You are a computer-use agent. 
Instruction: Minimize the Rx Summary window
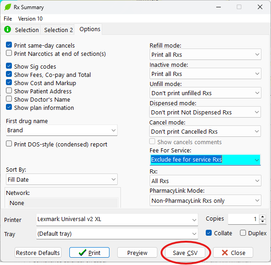[219, 7]
